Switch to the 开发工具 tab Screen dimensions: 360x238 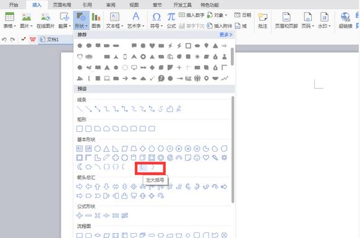tap(182, 5)
